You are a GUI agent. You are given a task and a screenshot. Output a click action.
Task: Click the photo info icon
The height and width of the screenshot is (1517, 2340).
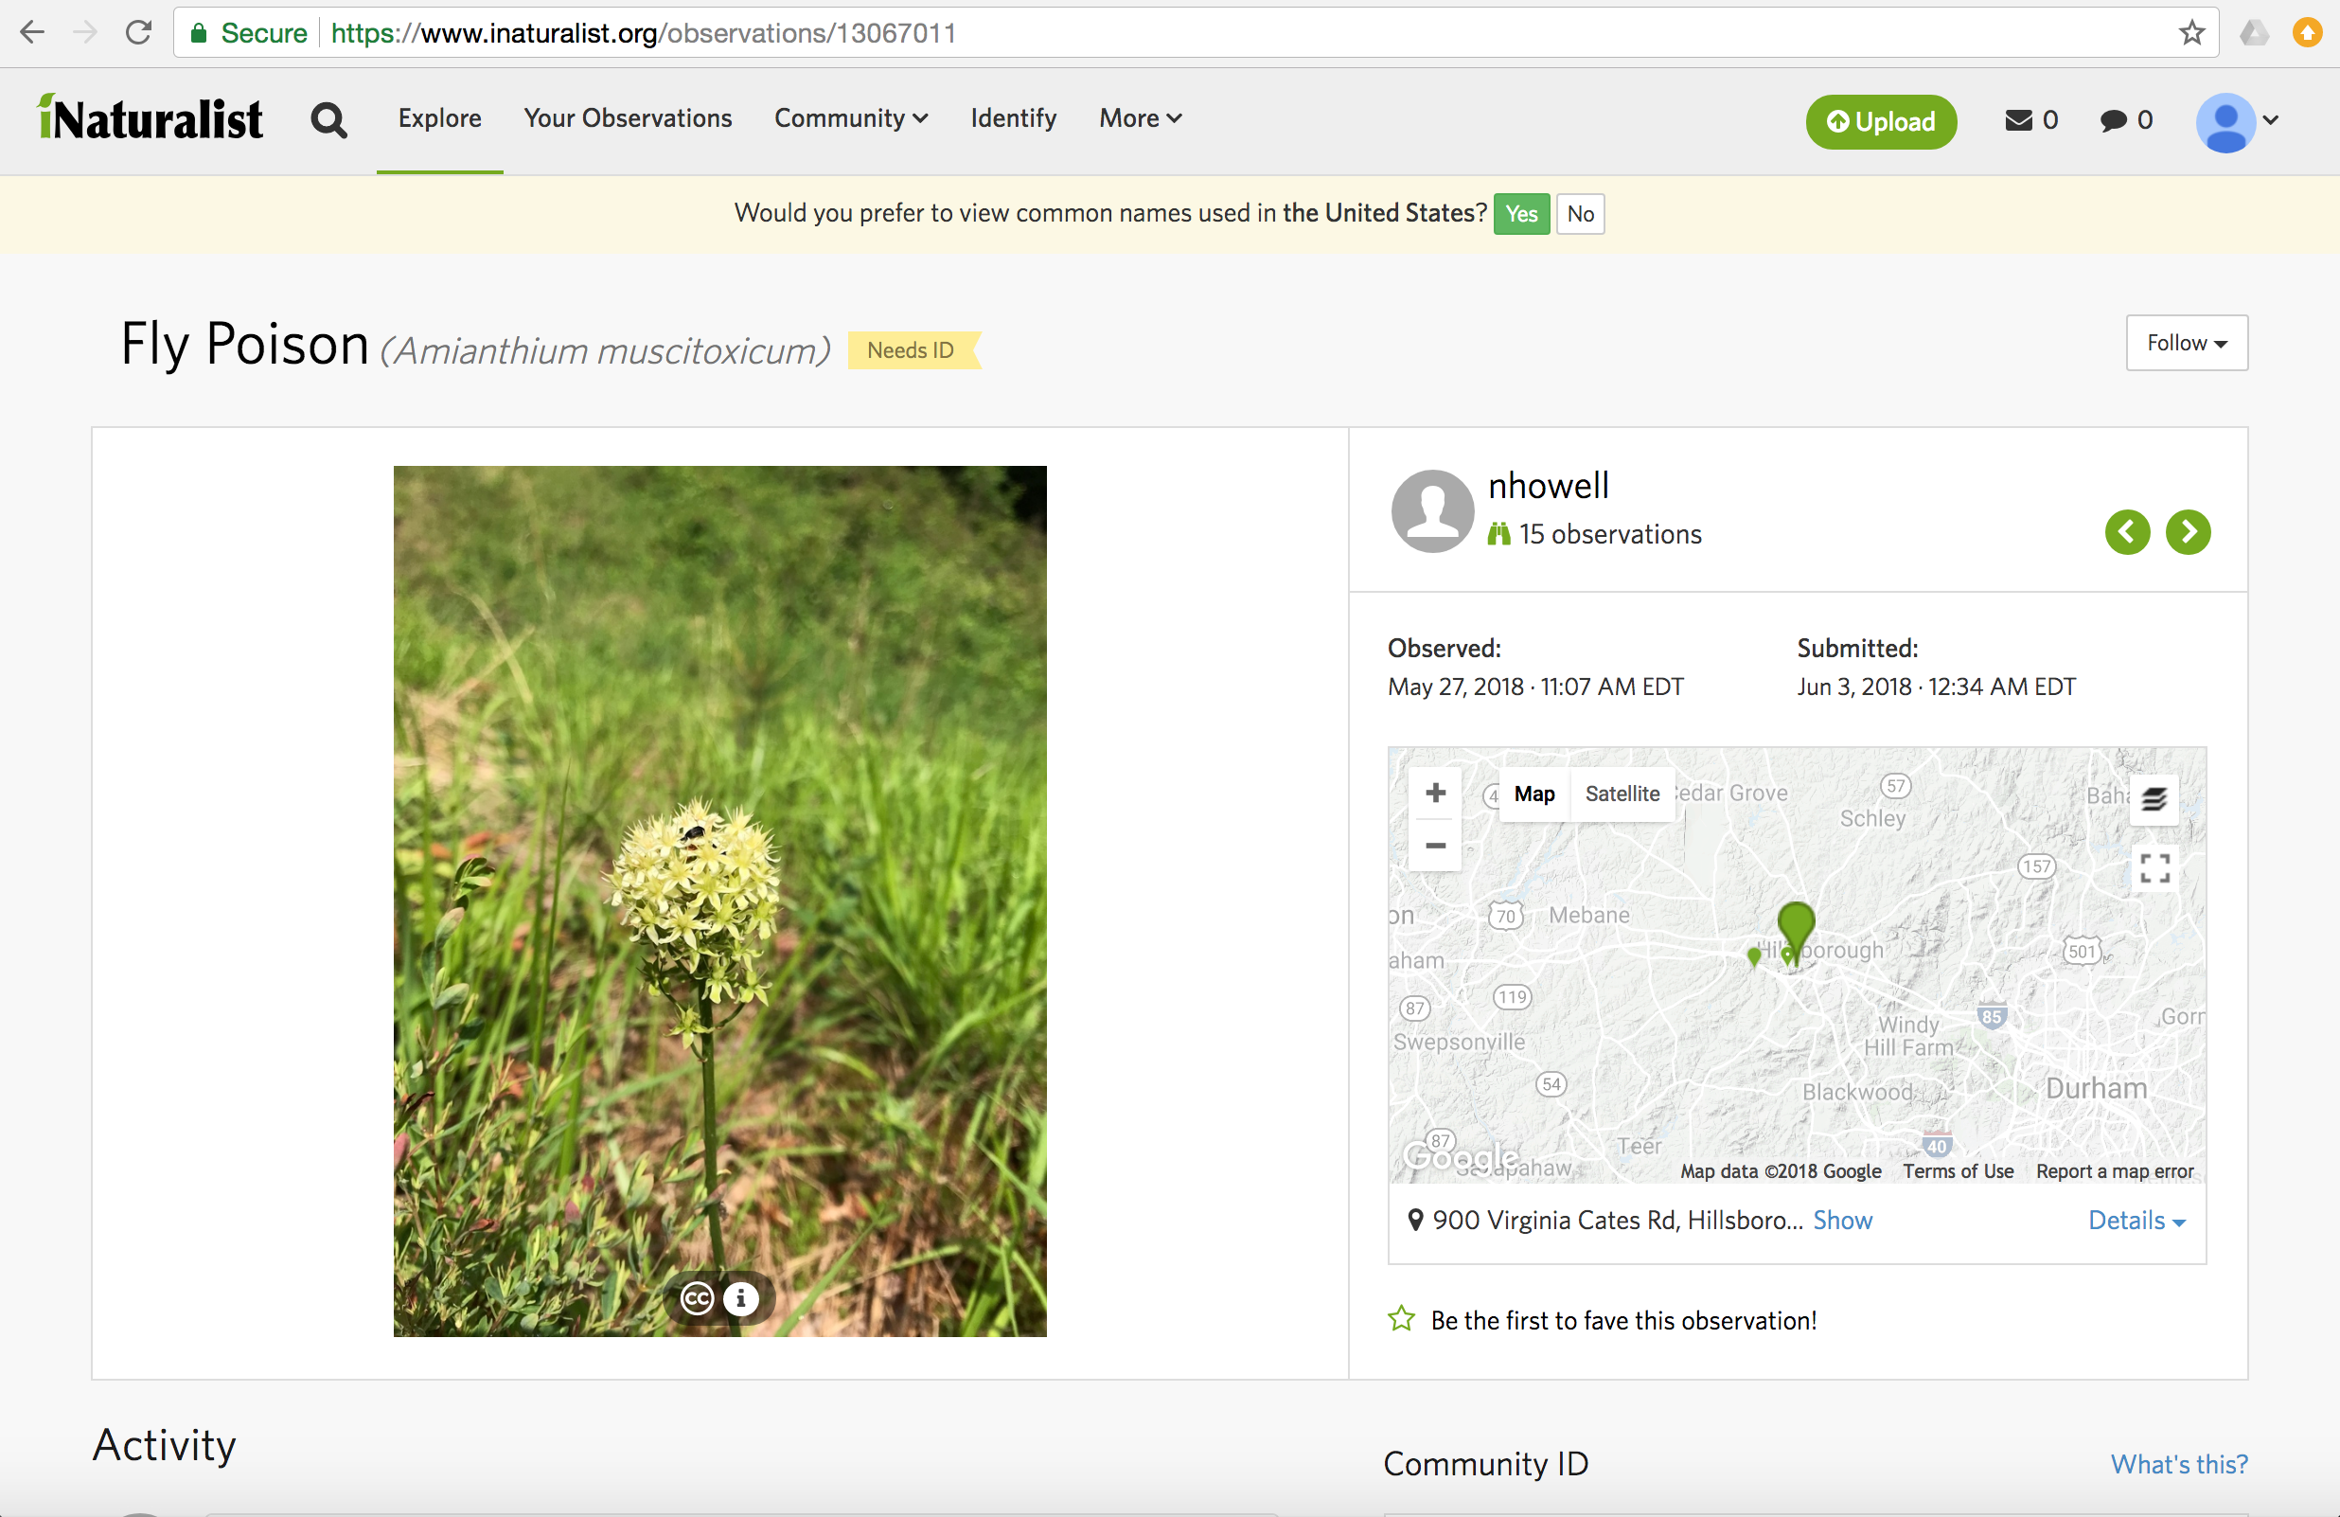pyautogui.click(x=741, y=1298)
